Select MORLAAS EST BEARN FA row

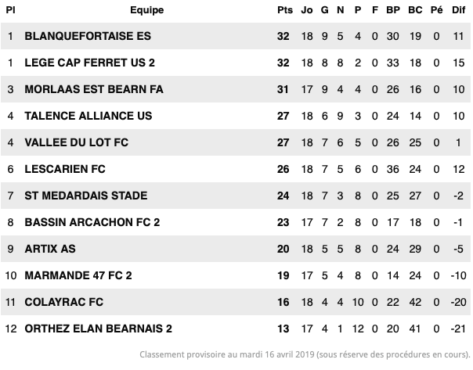tap(236, 89)
